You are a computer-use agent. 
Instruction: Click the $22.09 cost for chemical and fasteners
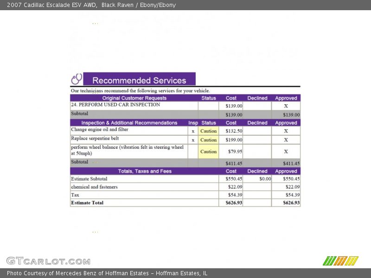click(x=235, y=187)
